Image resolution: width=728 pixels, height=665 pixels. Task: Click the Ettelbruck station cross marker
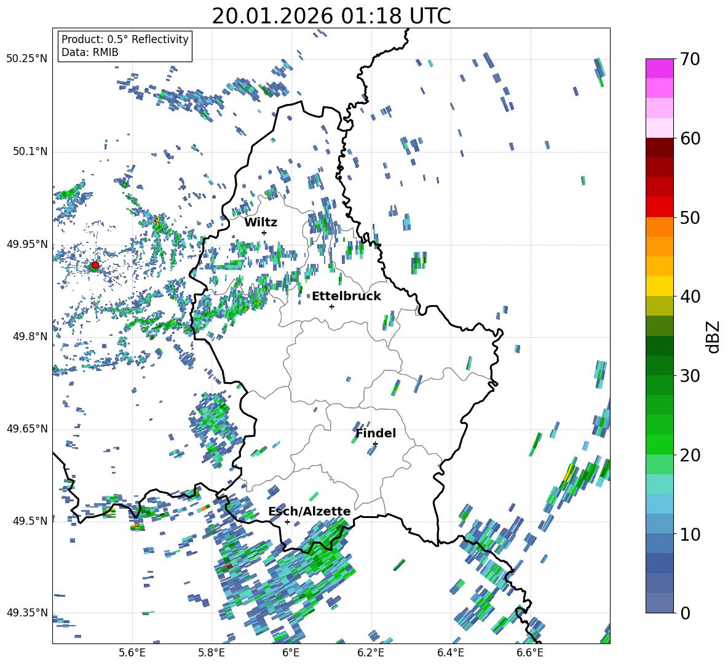(x=331, y=306)
